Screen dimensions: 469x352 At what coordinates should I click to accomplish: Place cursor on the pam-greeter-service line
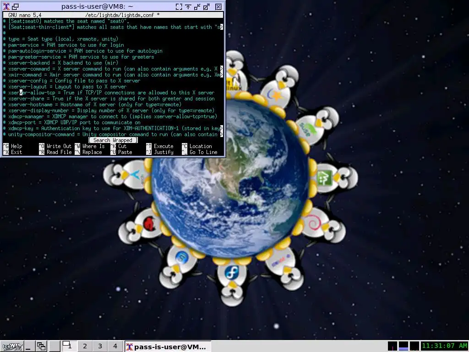pos(78,57)
